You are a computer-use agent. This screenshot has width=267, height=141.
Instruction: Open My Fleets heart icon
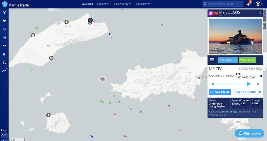pos(4,21)
